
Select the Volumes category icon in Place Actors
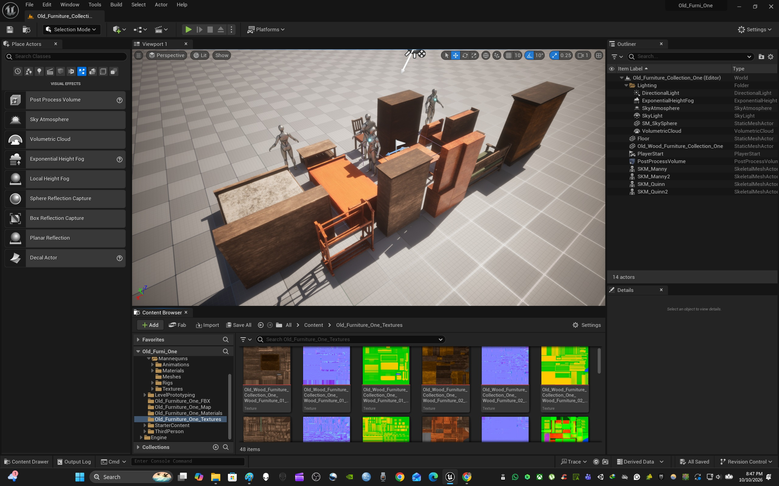coord(103,71)
